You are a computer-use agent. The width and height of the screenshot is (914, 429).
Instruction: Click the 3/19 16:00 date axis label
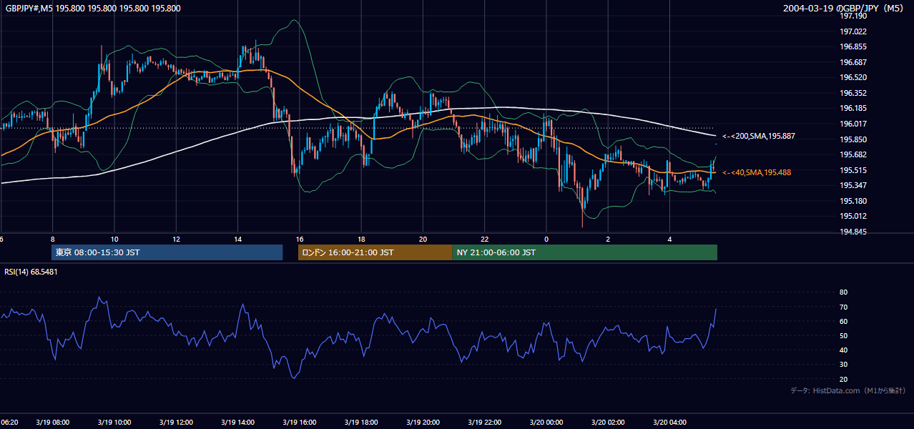click(300, 423)
